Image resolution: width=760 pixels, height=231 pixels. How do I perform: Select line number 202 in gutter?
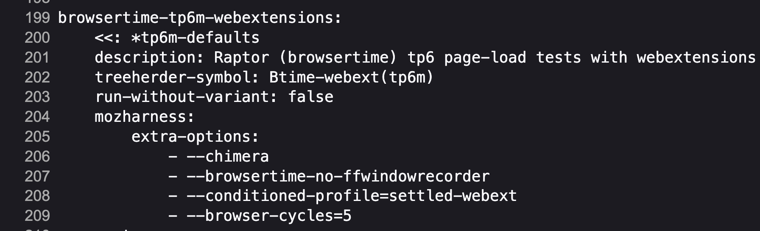point(37,77)
